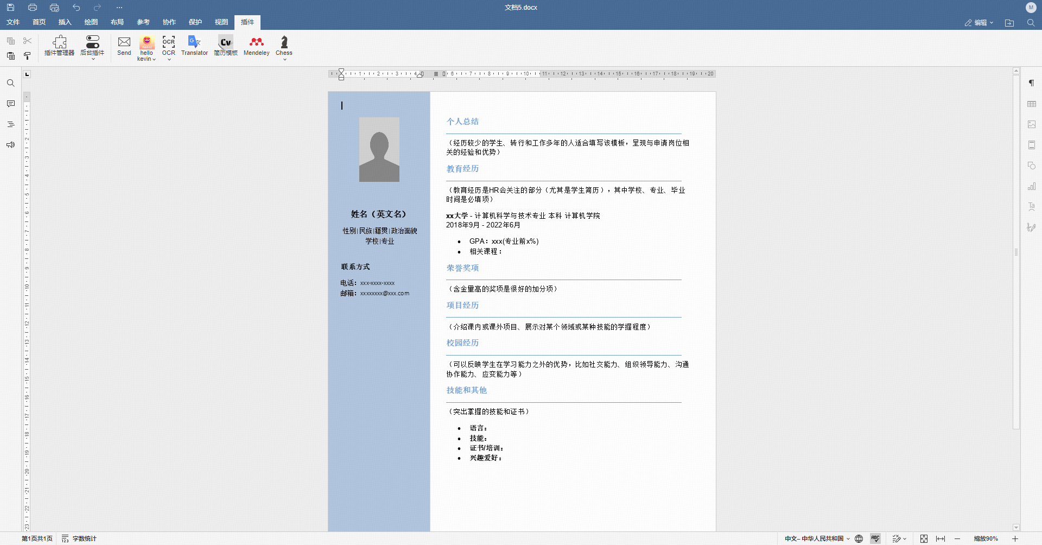Screen dimensions: 1042x545
Task: Open the three-dots more options menu
Action: [x=119, y=8]
